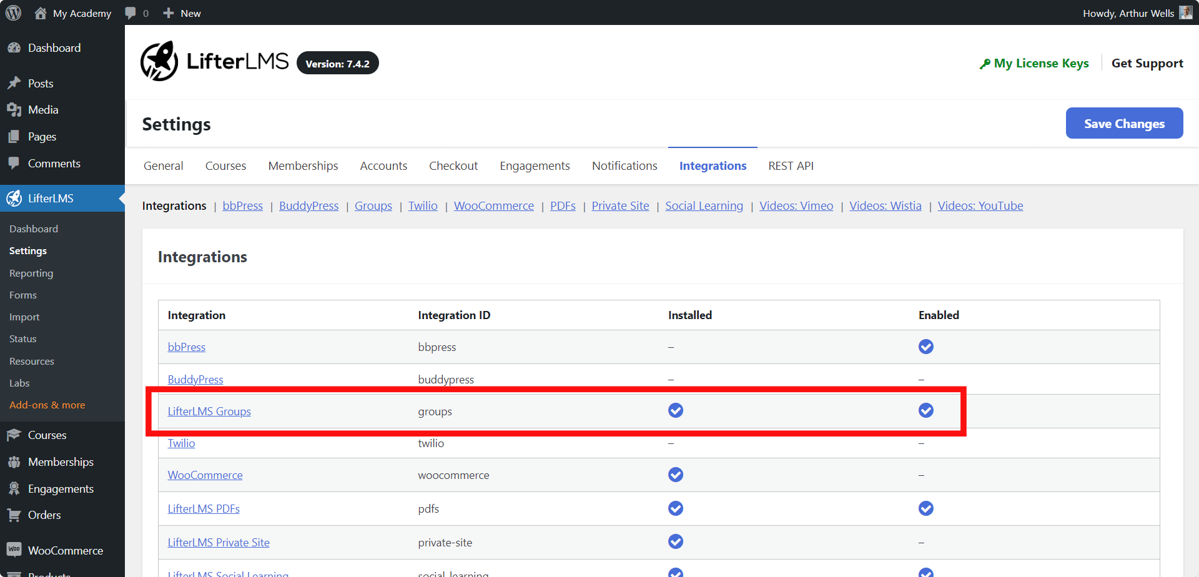Click bbPress enabled checkmark
The image size is (1199, 577).
tap(926, 347)
